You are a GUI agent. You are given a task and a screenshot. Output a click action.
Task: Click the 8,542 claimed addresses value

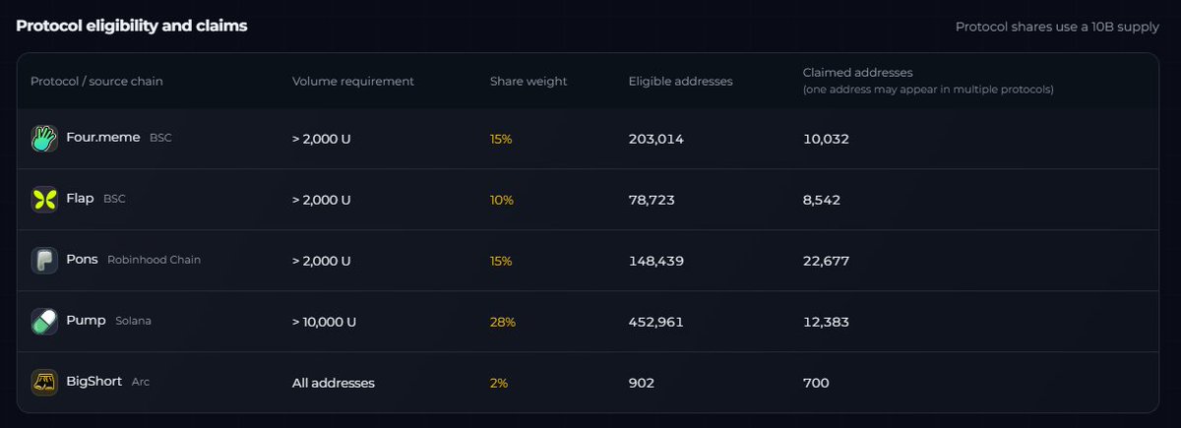pyautogui.click(x=822, y=200)
